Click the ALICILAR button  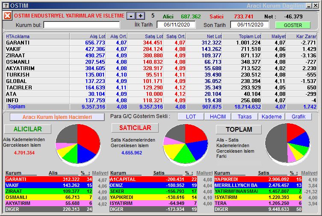(28, 129)
